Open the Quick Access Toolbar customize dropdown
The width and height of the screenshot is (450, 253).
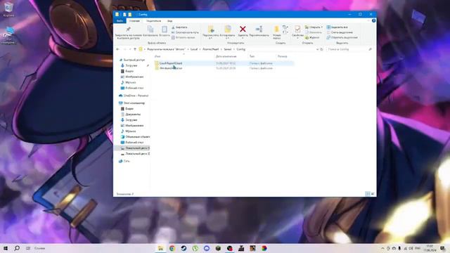(135, 14)
